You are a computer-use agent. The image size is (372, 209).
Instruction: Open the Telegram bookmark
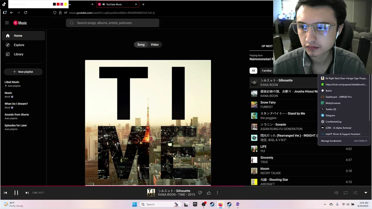pos(344,116)
